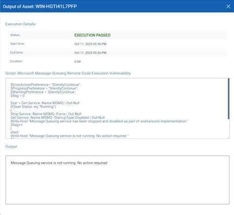This screenshot has height=215, width=234.
Task: Click the Status label
Action: (15, 35)
